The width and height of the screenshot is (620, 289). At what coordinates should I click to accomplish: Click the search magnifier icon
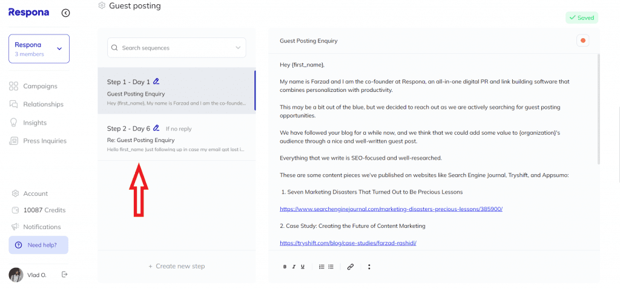[114, 48]
